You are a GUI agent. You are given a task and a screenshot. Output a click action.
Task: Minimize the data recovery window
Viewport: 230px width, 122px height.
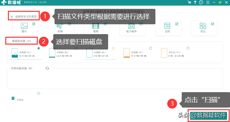[x=214, y=2]
